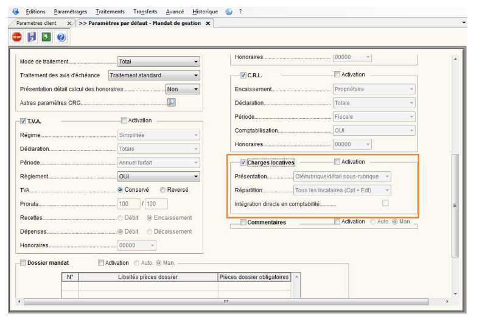Click the globe icon in the menu bar
Image resolution: width=479 pixels, height=322 pixels.
229,12
